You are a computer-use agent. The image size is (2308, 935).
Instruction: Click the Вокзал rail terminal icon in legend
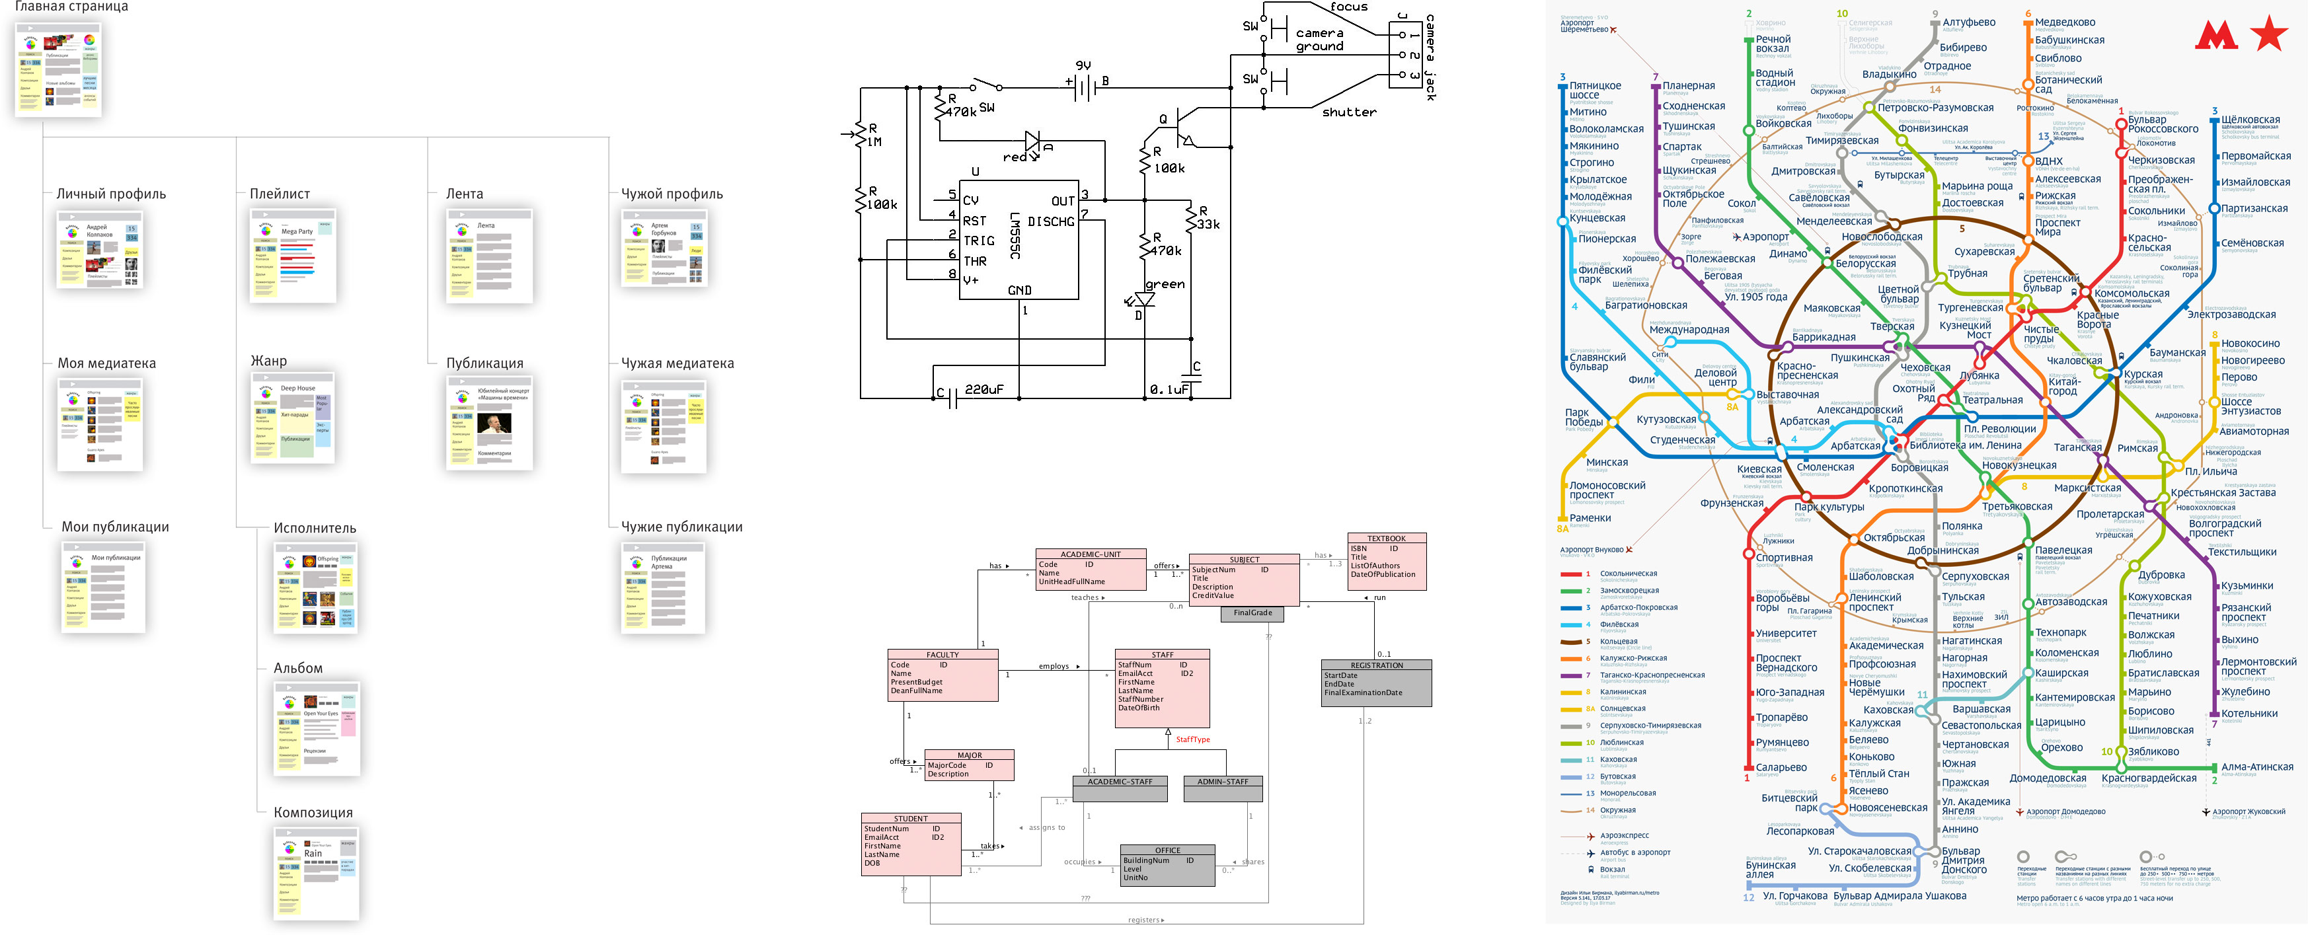click(x=1590, y=870)
